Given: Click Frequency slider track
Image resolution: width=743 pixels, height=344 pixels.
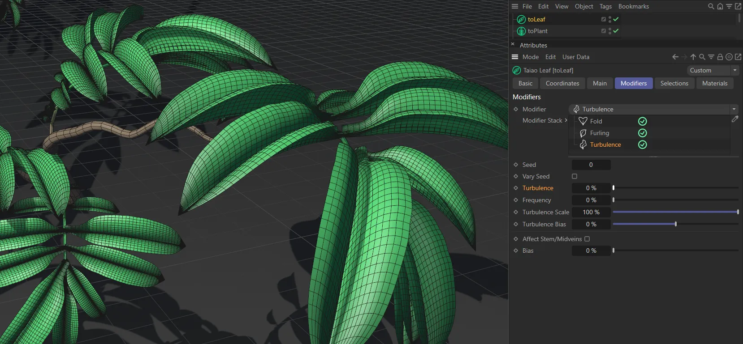Looking at the screenshot, I should pyautogui.click(x=676, y=200).
